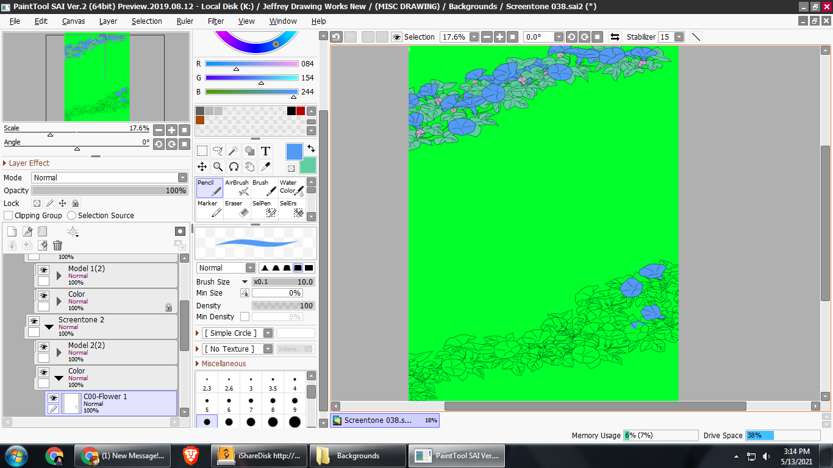Open the 17.6% zoom dropdown in toolbar
Screen dimensions: 833x468
[474, 37]
